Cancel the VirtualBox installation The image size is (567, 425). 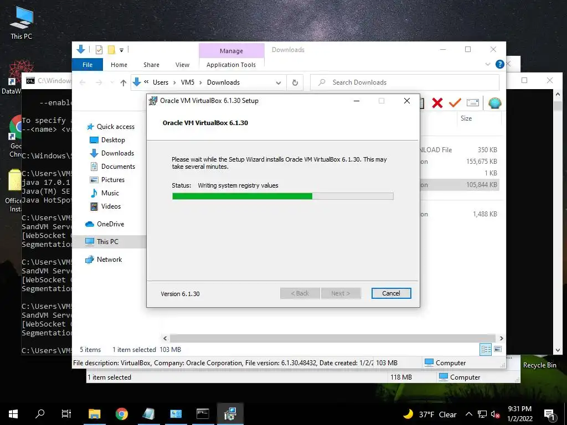click(x=391, y=293)
